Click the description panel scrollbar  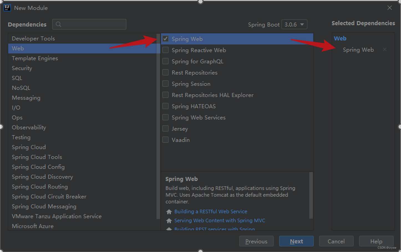pyautogui.click(x=311, y=195)
